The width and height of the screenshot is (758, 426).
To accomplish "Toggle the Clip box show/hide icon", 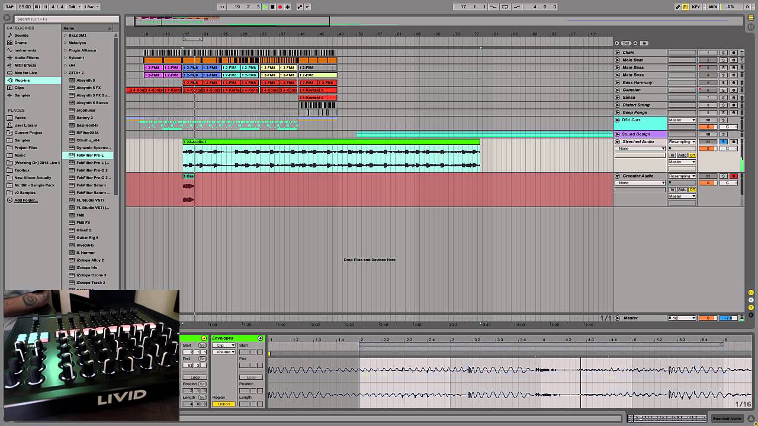I will (x=204, y=338).
